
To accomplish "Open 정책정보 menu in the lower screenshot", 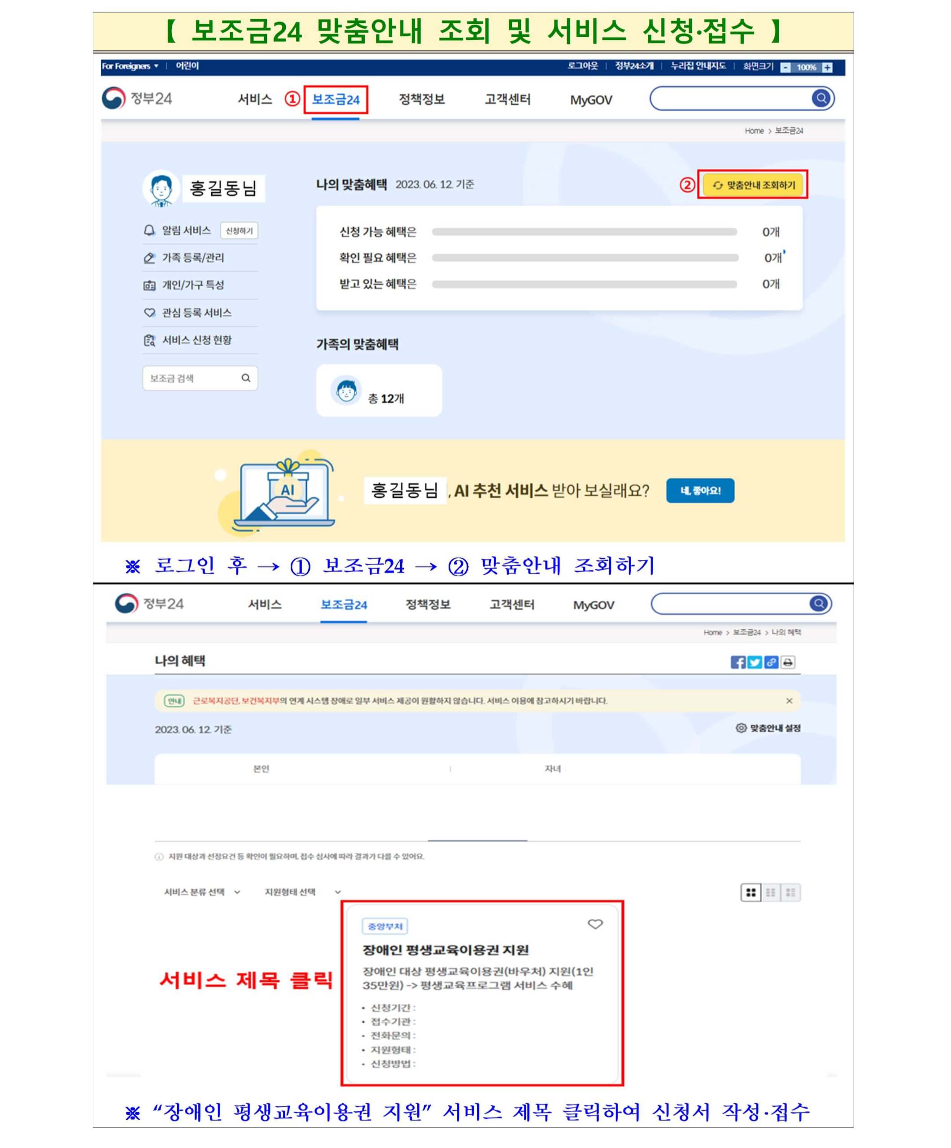I will tap(428, 604).
